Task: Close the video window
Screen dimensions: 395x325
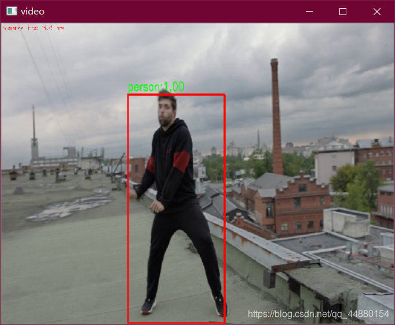Action: coord(377,12)
